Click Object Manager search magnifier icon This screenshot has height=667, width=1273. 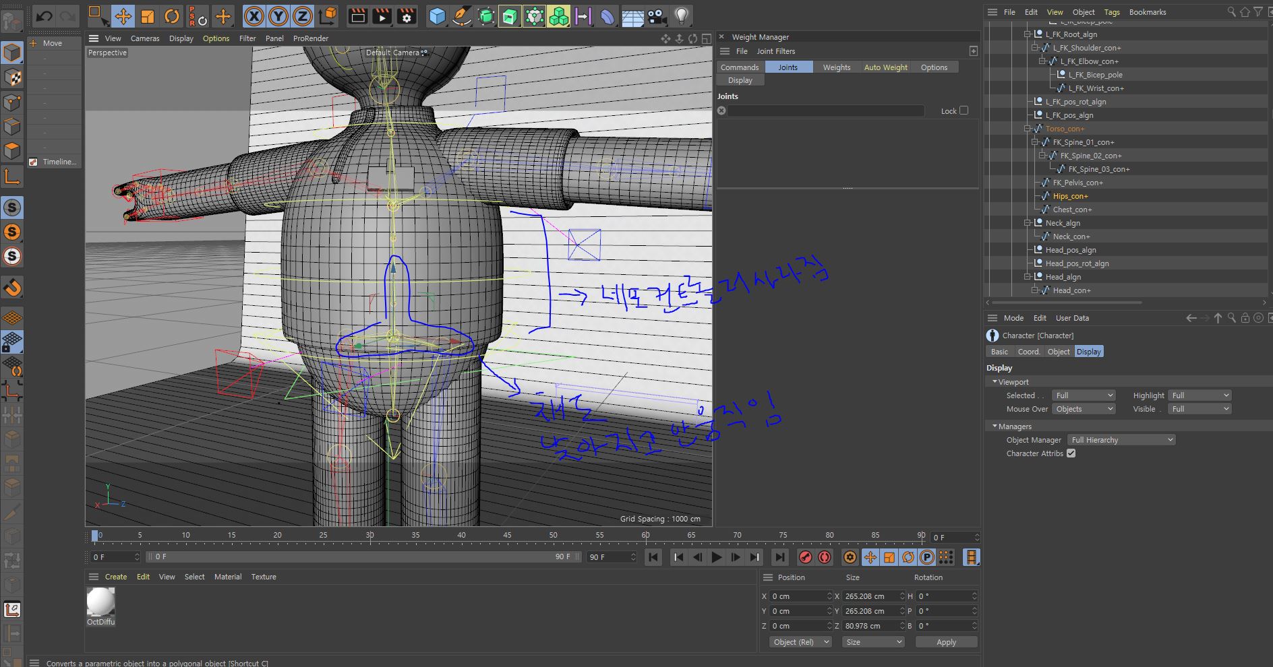point(1231,11)
